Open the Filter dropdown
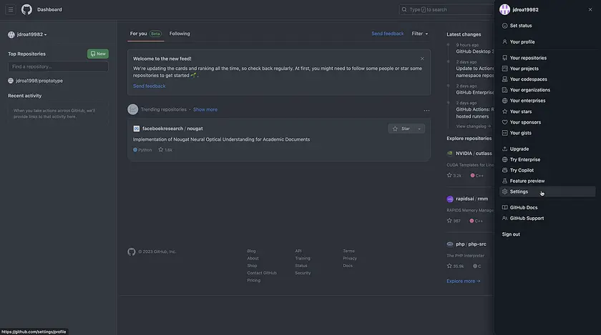 point(420,34)
